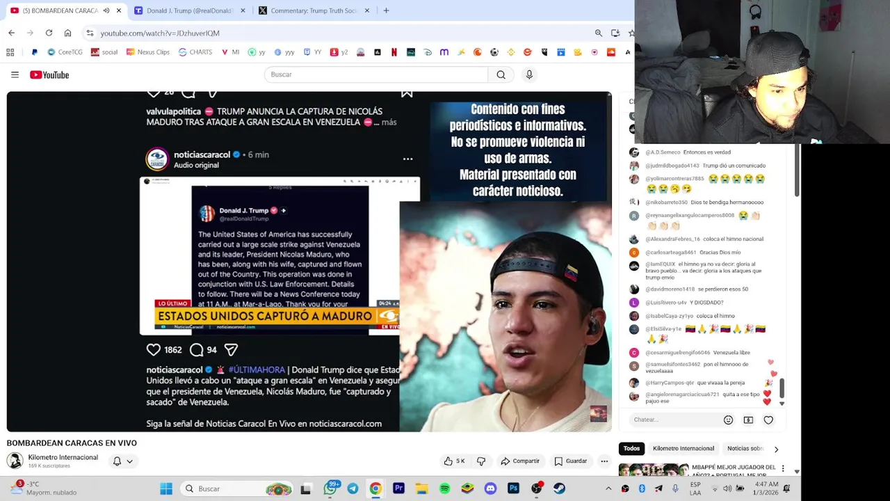
Task: Show more filter chips arrow
Action: 776,449
